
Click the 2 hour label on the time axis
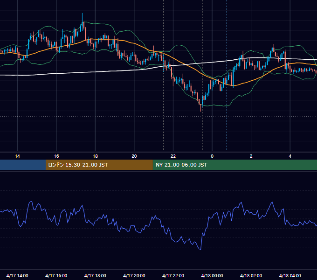(x=251, y=156)
